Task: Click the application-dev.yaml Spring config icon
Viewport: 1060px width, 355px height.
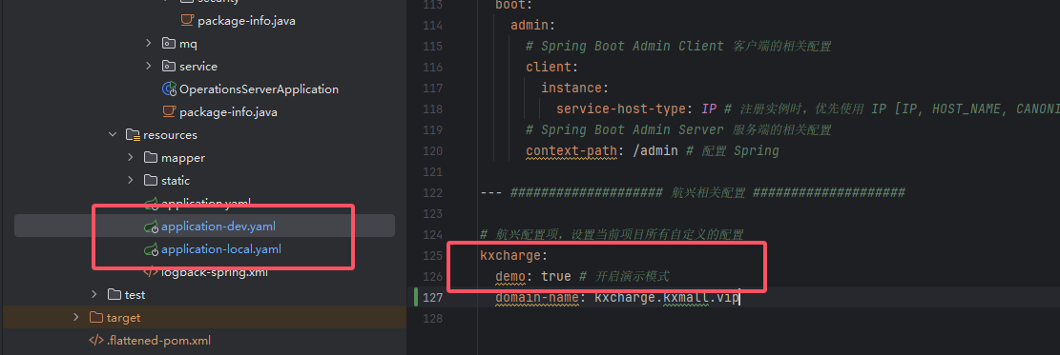Action: [151, 227]
